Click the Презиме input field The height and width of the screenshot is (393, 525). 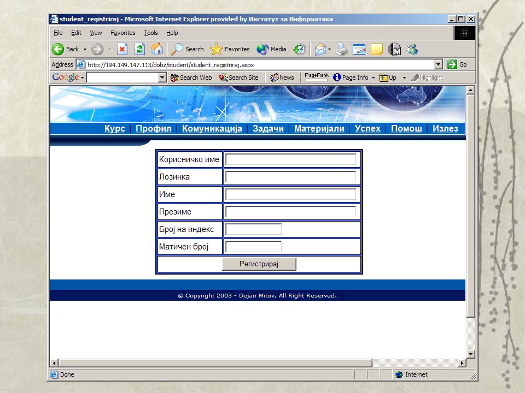tap(290, 212)
